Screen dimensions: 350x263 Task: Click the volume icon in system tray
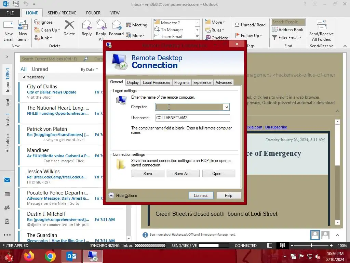(x=318, y=256)
